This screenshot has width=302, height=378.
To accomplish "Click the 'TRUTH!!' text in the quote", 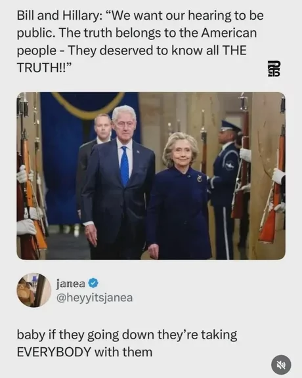I will pos(44,68).
